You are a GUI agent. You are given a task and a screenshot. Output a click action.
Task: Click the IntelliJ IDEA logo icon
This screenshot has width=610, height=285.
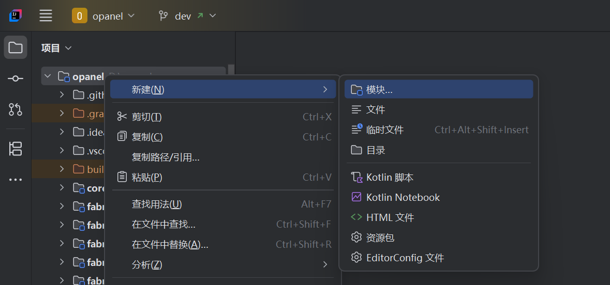tap(16, 16)
